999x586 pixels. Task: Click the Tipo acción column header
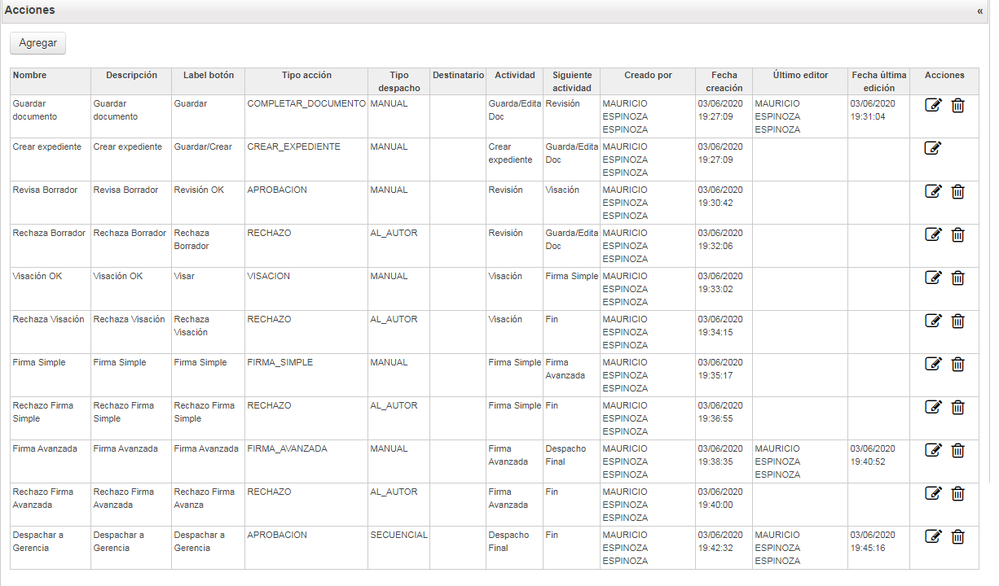[x=306, y=81]
